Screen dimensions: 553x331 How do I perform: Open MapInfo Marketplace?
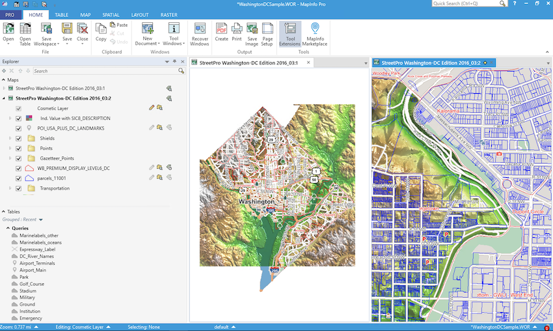coord(315,34)
